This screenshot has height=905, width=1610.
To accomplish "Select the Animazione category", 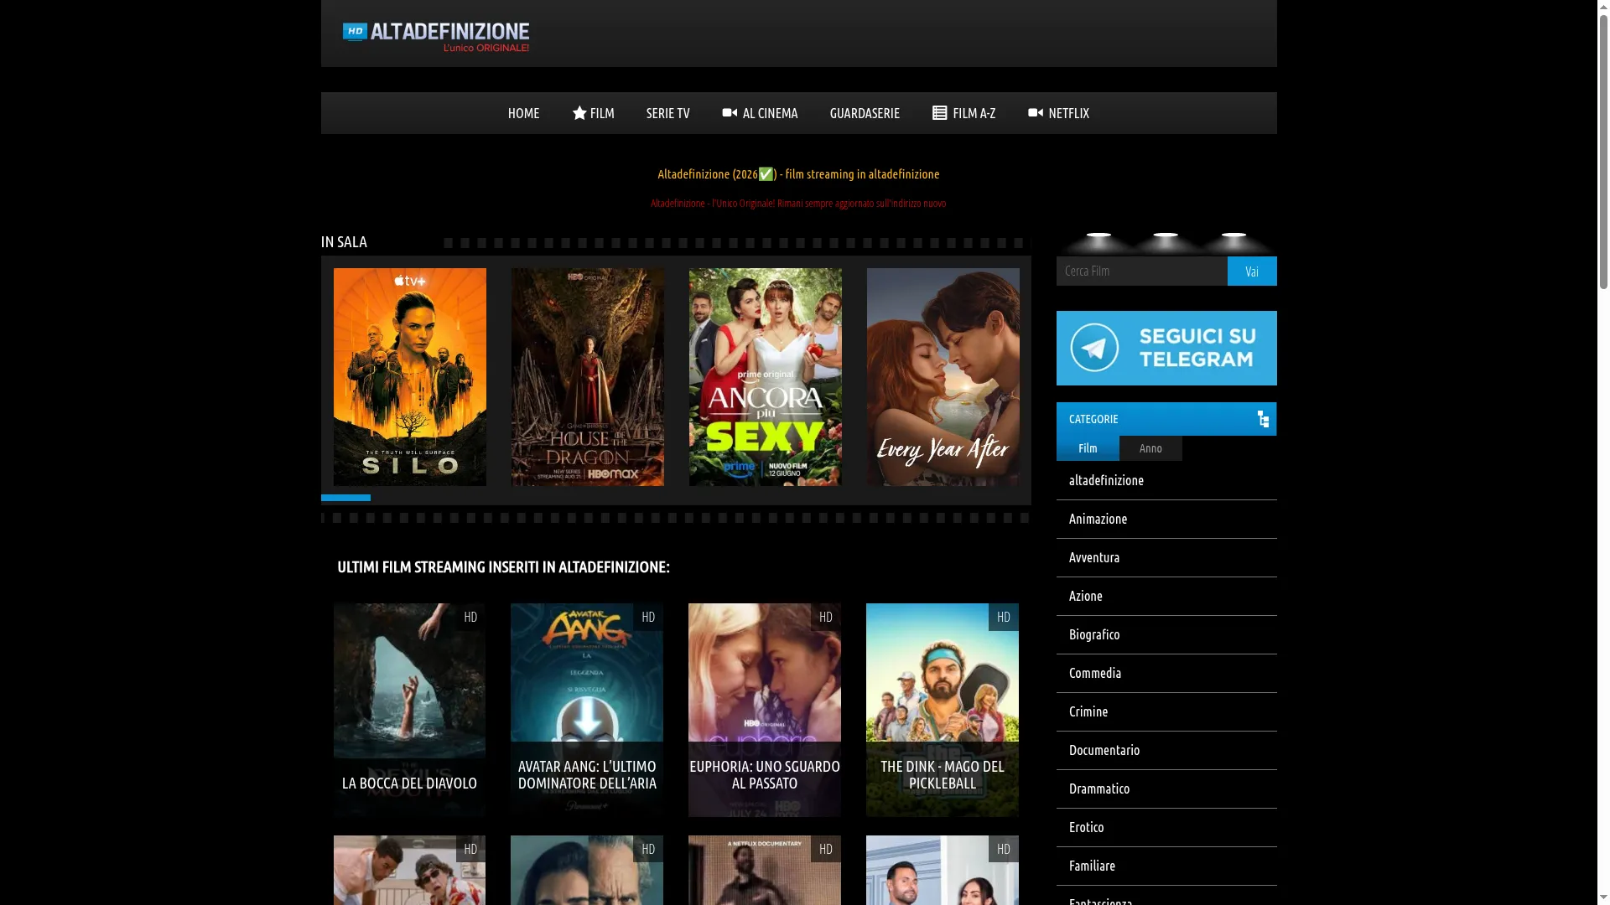I will tap(1166, 520).
